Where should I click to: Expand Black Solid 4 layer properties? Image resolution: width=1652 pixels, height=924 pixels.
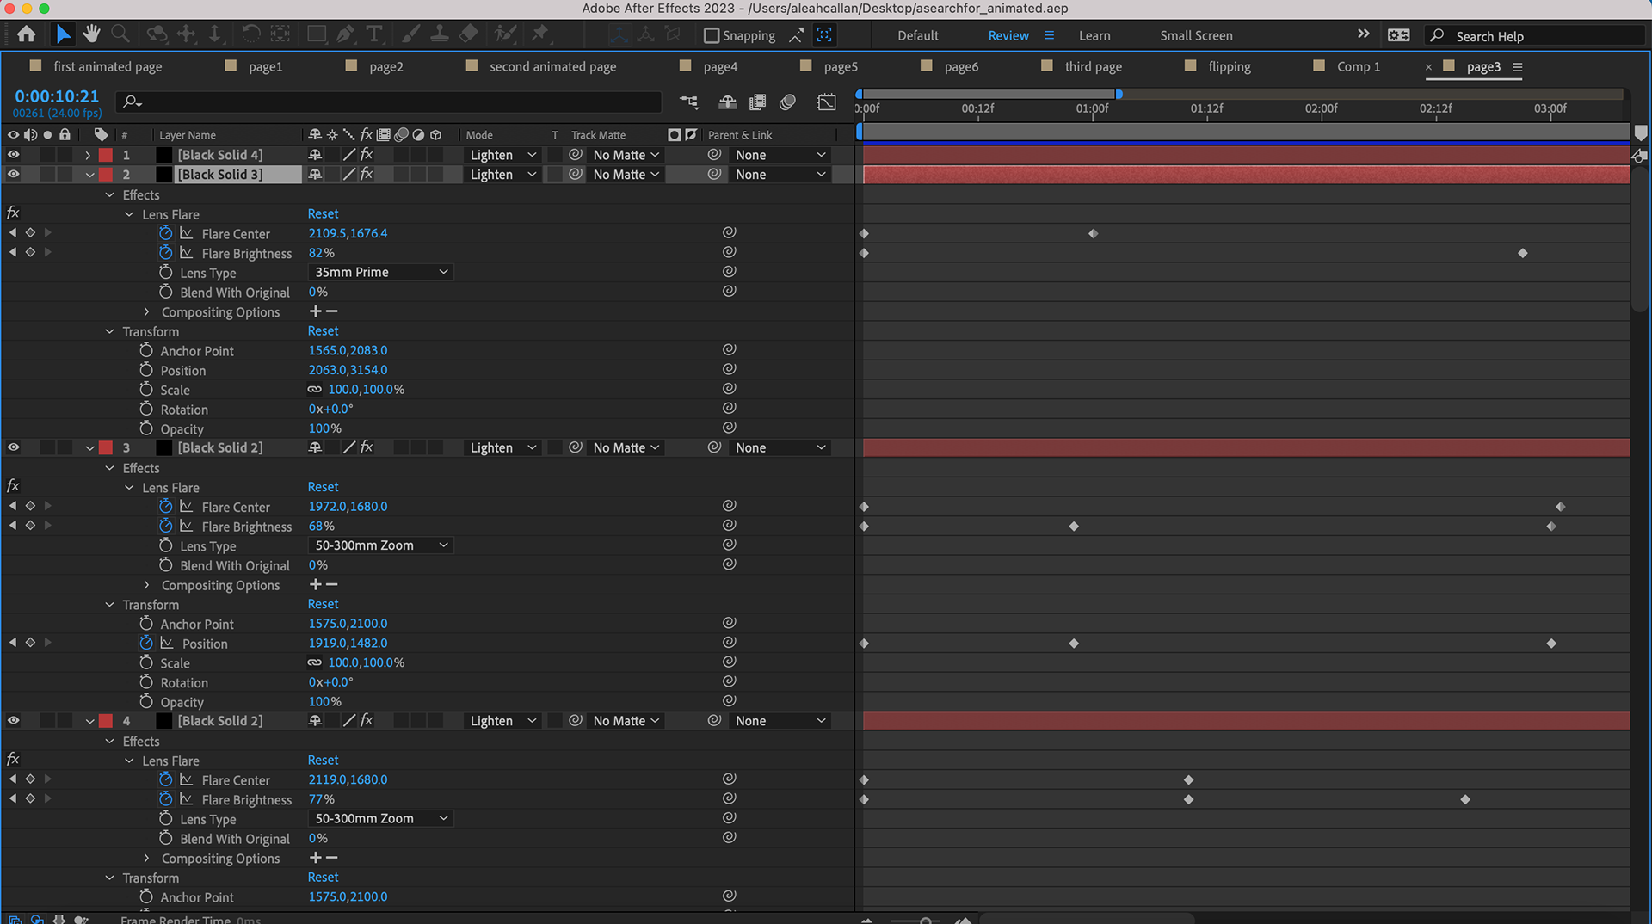pyautogui.click(x=88, y=155)
